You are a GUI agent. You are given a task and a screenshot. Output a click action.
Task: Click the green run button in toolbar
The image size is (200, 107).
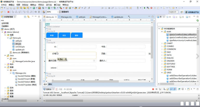(49, 8)
